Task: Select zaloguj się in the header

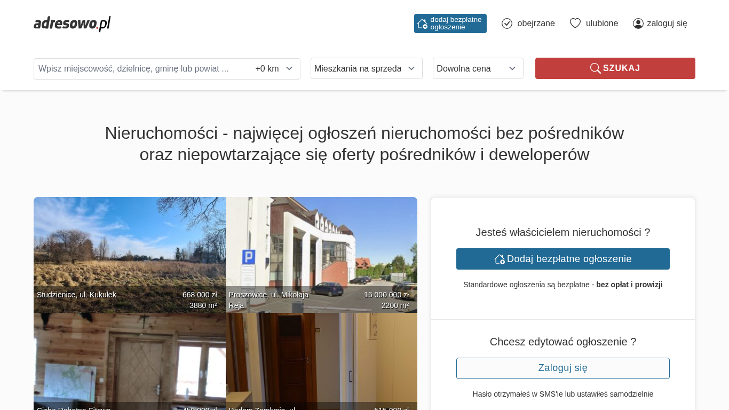Action: point(667,23)
